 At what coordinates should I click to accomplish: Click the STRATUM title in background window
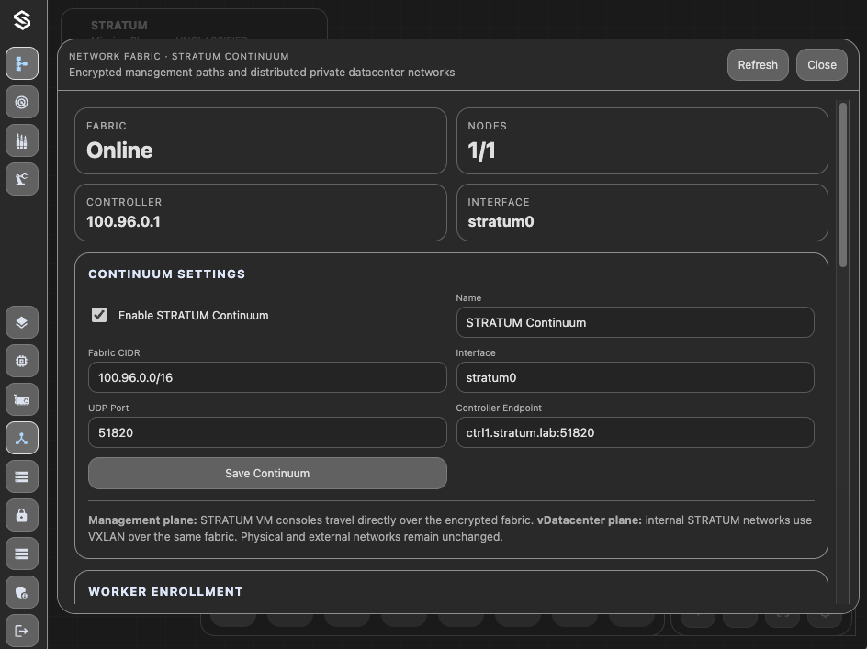coord(118,26)
